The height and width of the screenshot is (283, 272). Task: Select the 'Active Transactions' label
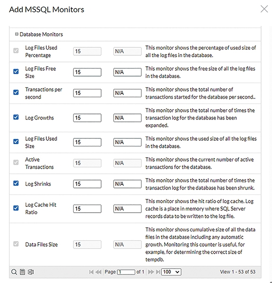[39, 163]
